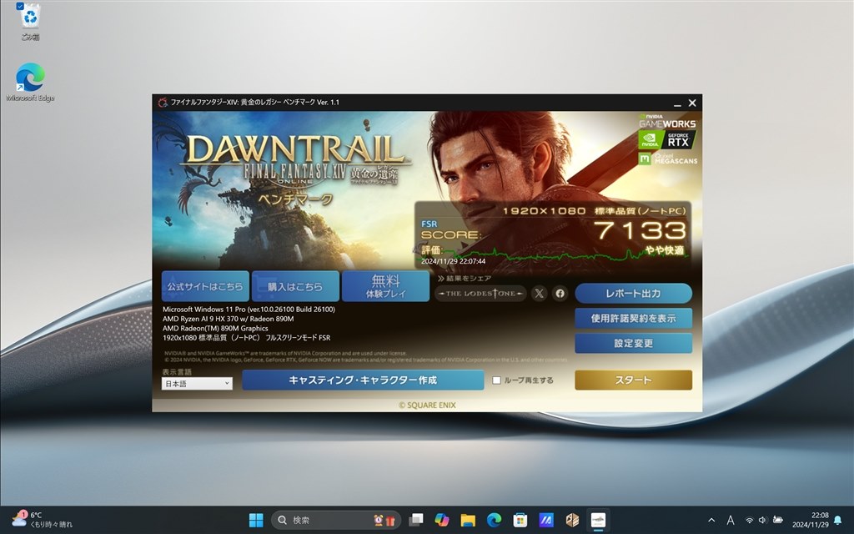Click the taskbar search (検索) box

pyautogui.click(x=336, y=520)
